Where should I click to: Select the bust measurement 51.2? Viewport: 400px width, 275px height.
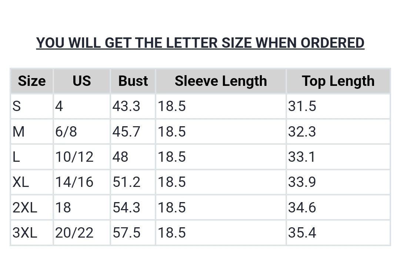click(x=126, y=182)
